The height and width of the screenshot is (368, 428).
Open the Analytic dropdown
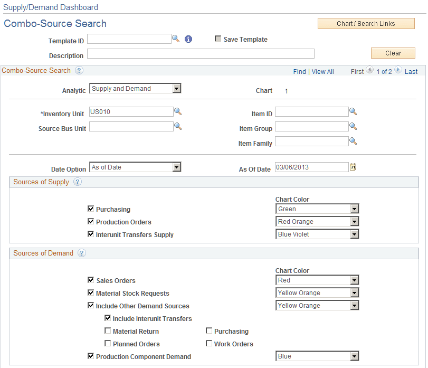[x=177, y=88]
